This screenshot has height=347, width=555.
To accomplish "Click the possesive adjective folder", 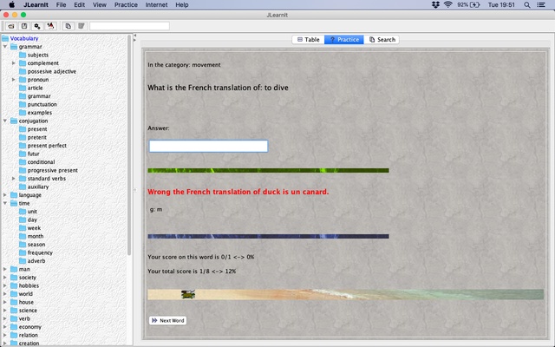I will pos(48,71).
